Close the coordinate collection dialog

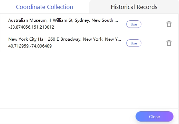click(x=155, y=116)
